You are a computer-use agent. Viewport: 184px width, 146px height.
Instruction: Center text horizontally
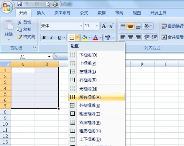point(130,37)
